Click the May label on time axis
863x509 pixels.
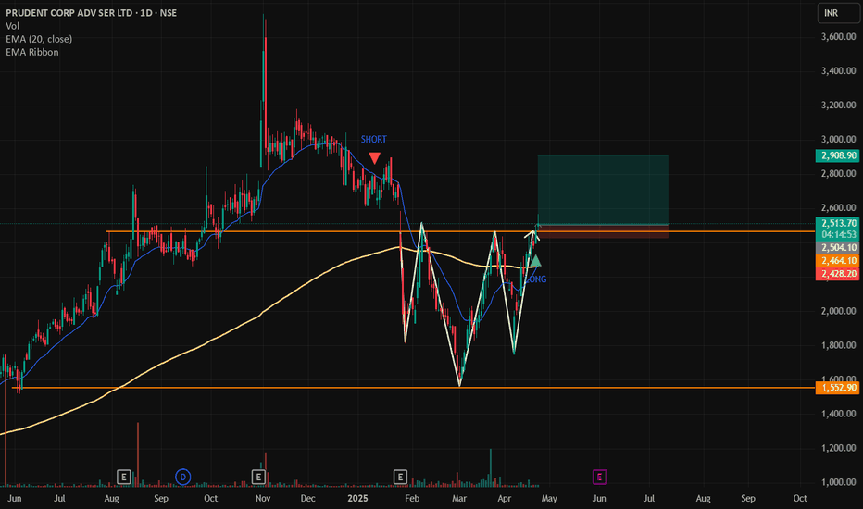(549, 499)
